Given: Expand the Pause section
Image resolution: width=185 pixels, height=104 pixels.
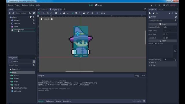Looking at the screenshot, I should coord(163,63).
